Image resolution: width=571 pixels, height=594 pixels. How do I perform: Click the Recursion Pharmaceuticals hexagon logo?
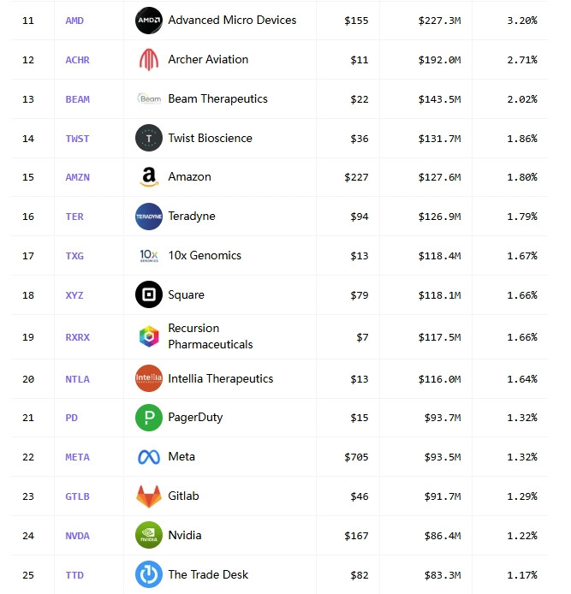[148, 336]
